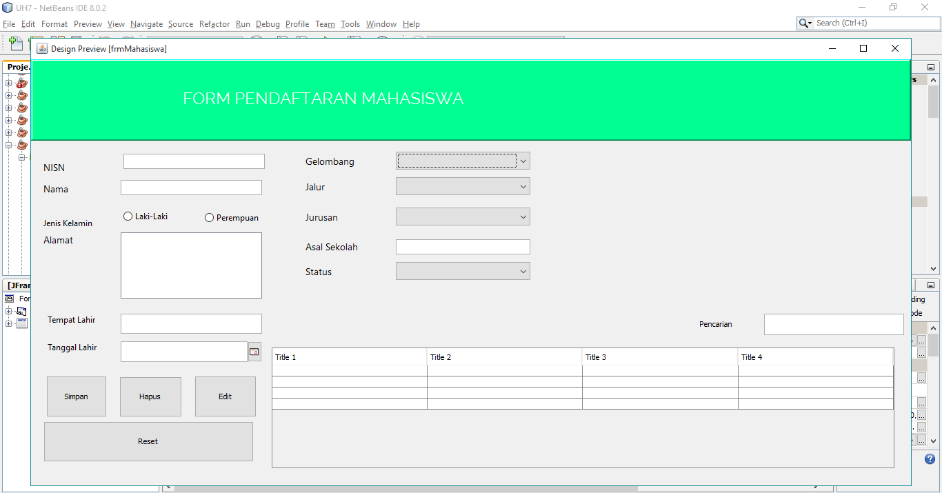Screen dimensions: 942x493
Task: Open the Navigate menu
Action: [x=146, y=23]
